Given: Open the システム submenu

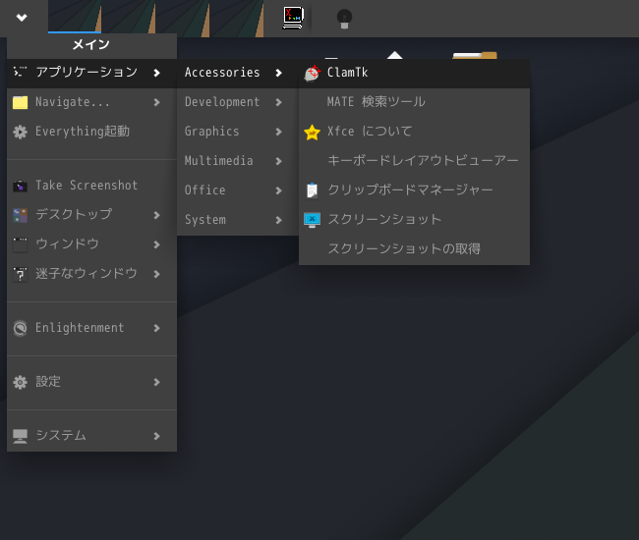Looking at the screenshot, I should [91, 436].
